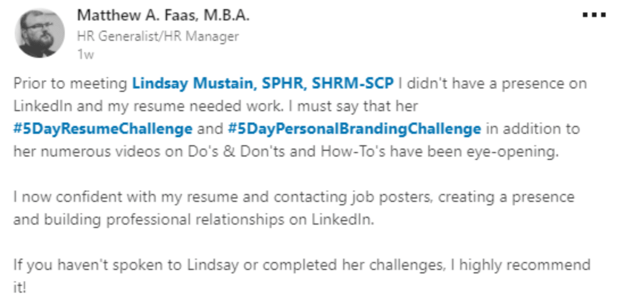Click the 1w post timestamp
This screenshot has width=617, height=304.
(x=85, y=54)
